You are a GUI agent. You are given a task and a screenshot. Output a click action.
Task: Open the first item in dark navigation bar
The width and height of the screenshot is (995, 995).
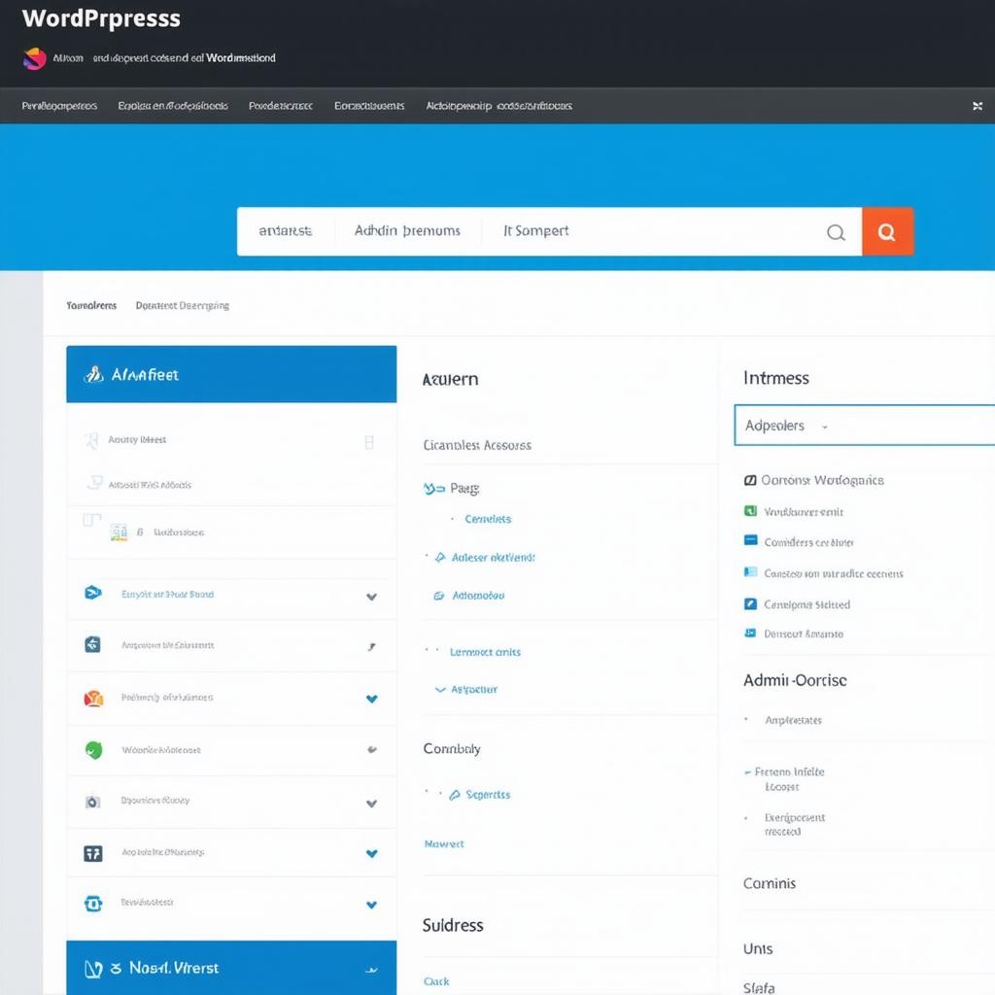click(x=59, y=106)
